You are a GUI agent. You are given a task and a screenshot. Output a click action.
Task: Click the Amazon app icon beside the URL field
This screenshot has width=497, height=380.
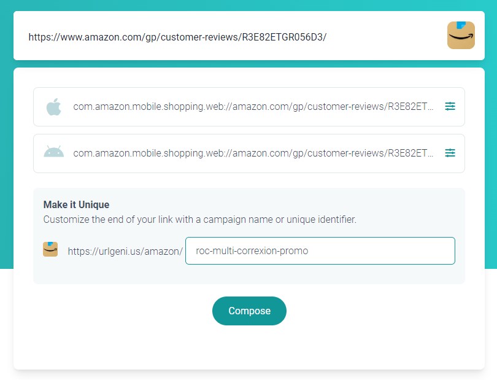pyautogui.click(x=461, y=35)
